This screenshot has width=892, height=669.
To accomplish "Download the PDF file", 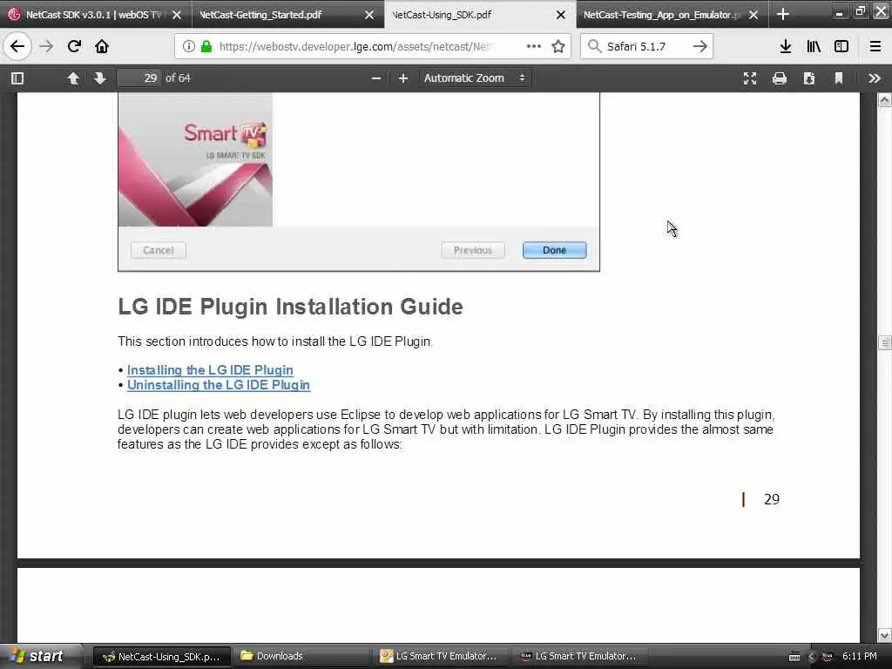I will click(x=809, y=78).
